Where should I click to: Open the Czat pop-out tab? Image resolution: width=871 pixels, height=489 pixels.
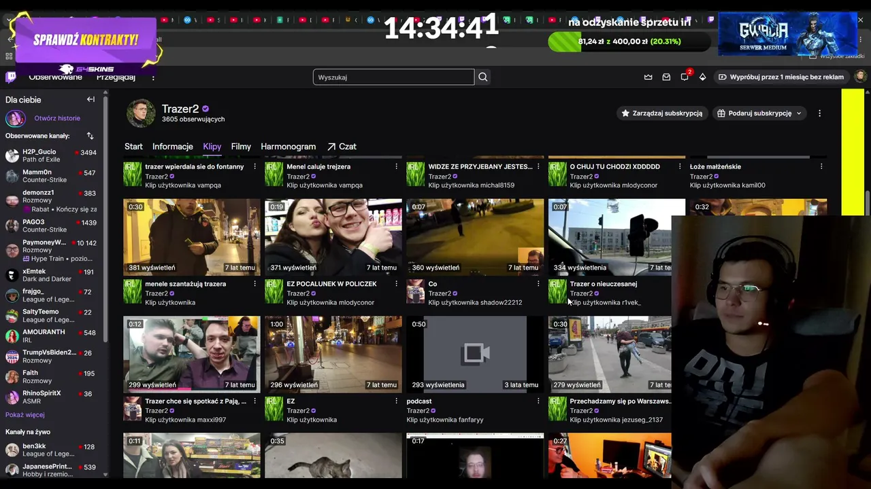[x=342, y=147]
